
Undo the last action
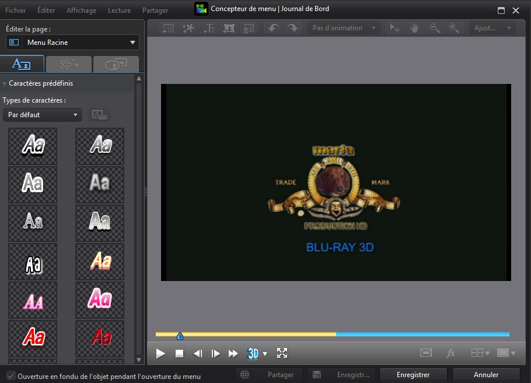coord(274,28)
